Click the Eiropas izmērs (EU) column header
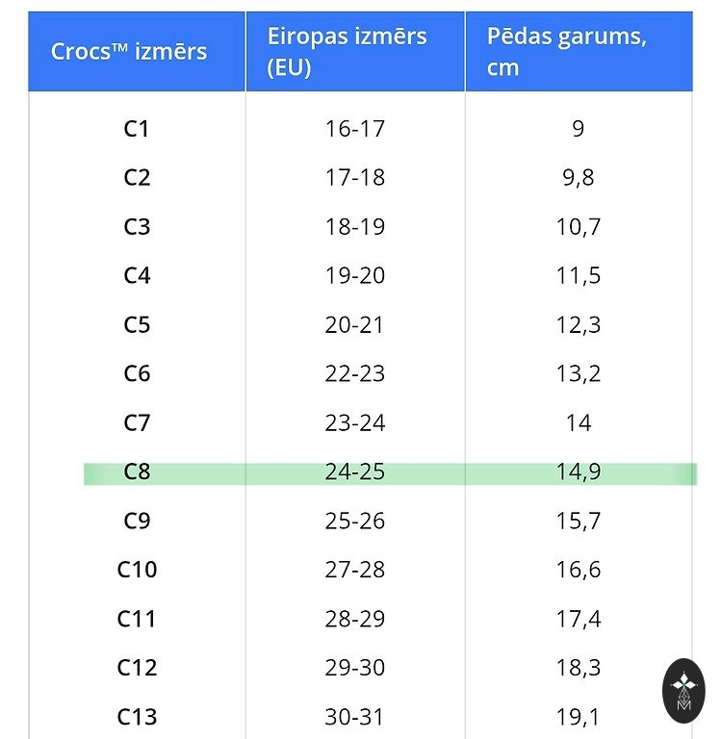Viewport: 721px width, 739px height. click(x=348, y=52)
